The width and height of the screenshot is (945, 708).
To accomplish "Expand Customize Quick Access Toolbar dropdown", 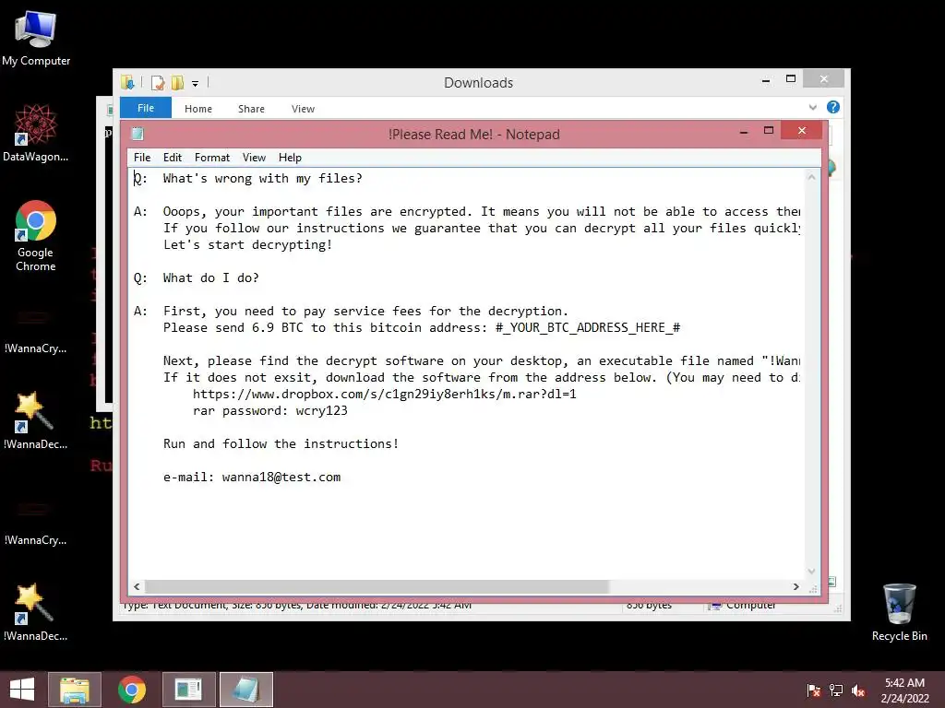I will [196, 84].
